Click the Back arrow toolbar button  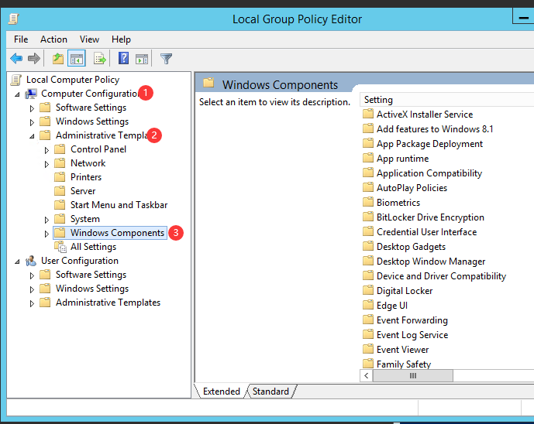tap(16, 58)
